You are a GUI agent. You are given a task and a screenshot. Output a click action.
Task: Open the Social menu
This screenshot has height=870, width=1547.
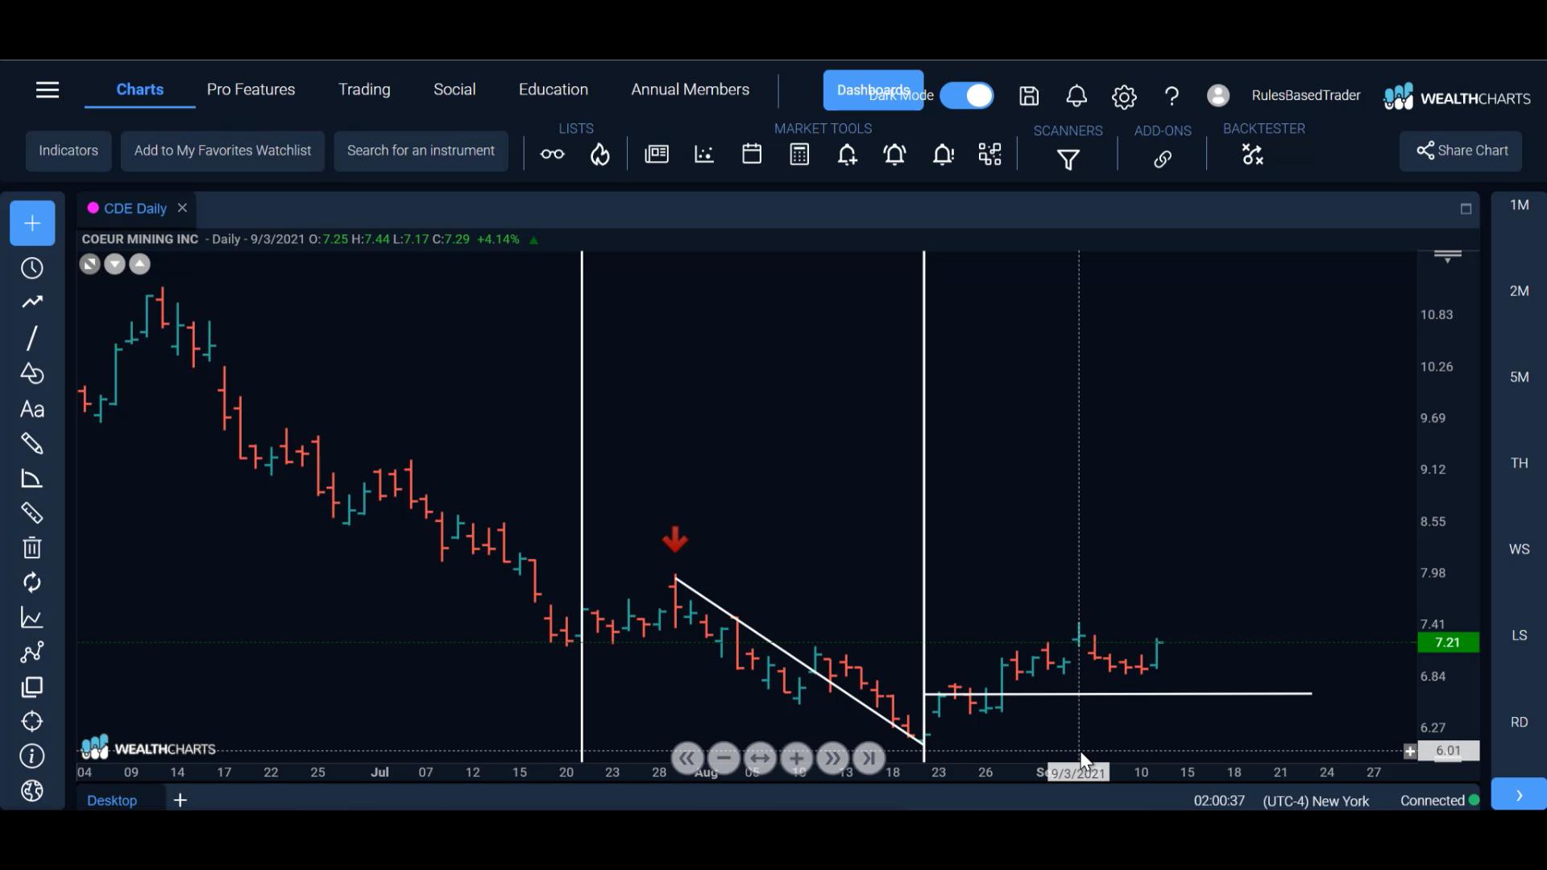(454, 89)
